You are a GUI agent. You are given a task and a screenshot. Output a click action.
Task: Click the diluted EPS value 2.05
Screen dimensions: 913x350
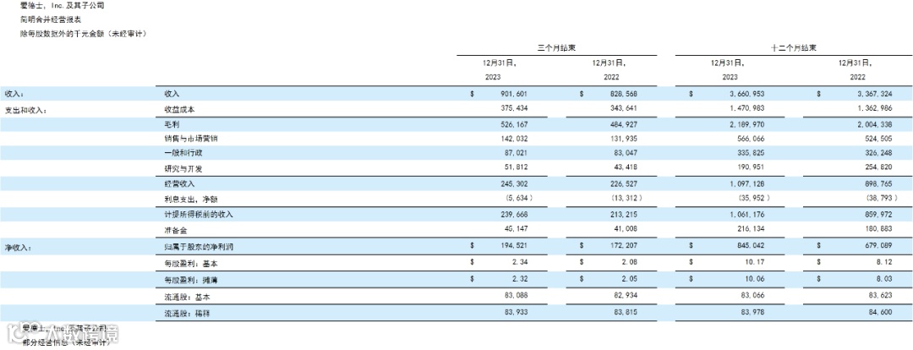point(630,280)
